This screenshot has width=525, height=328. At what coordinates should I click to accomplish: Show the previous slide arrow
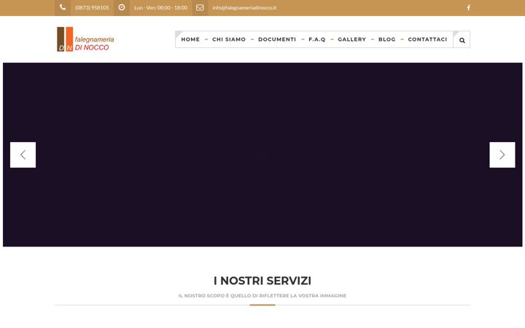click(x=23, y=155)
